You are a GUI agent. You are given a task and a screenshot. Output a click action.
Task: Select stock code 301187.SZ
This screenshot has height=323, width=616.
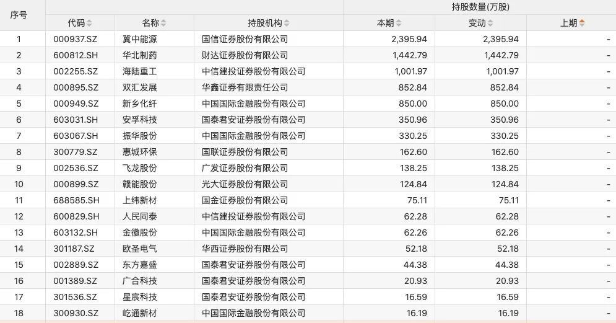(74, 249)
